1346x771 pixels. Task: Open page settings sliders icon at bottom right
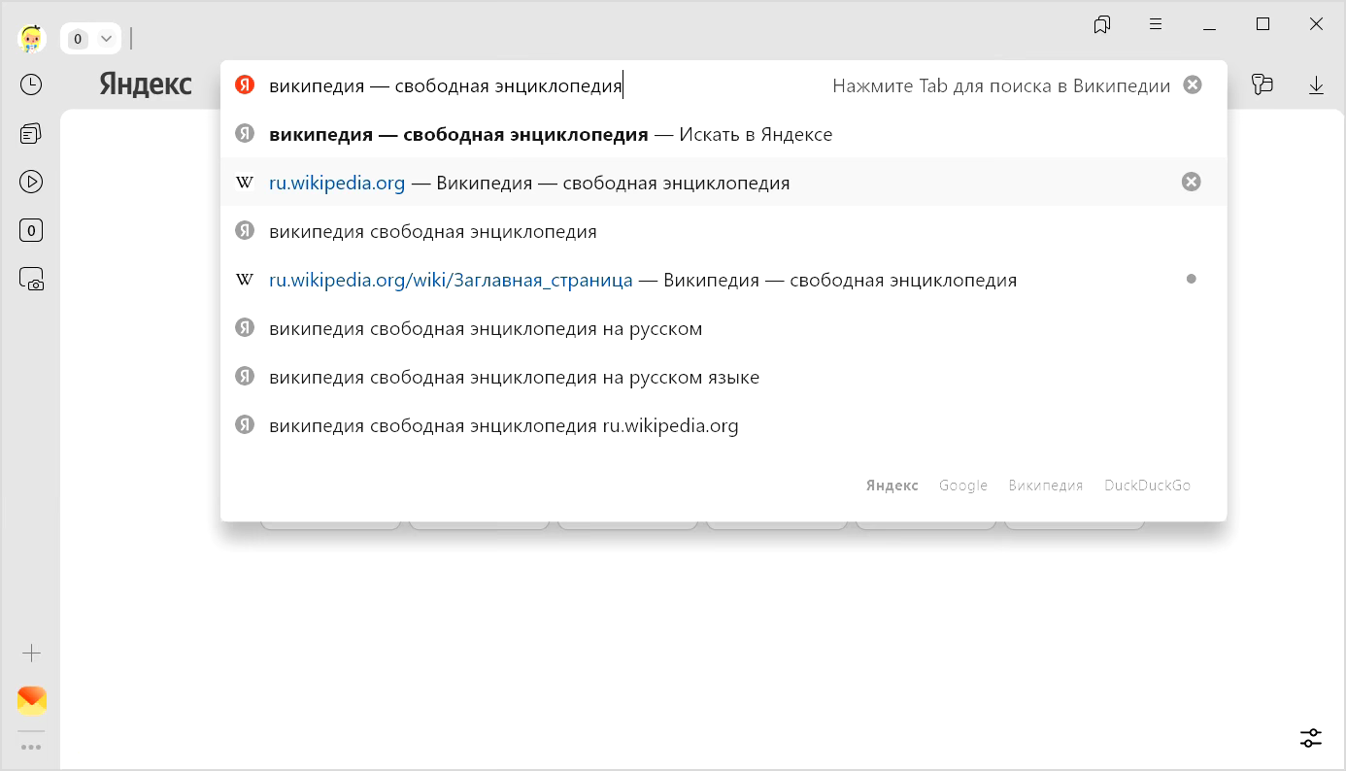click(1310, 738)
